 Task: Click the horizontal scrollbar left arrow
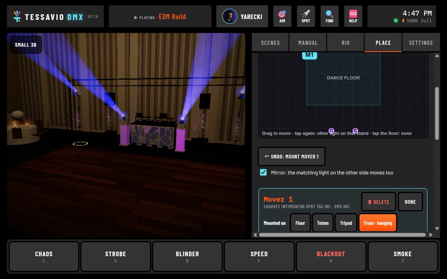pos(255,235)
